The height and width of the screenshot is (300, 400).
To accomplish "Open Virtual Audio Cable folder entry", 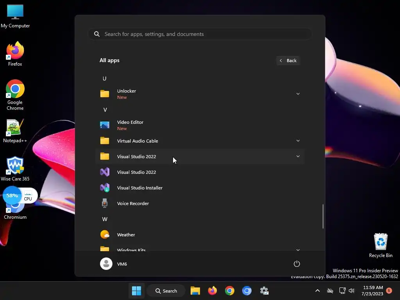I will click(x=200, y=141).
